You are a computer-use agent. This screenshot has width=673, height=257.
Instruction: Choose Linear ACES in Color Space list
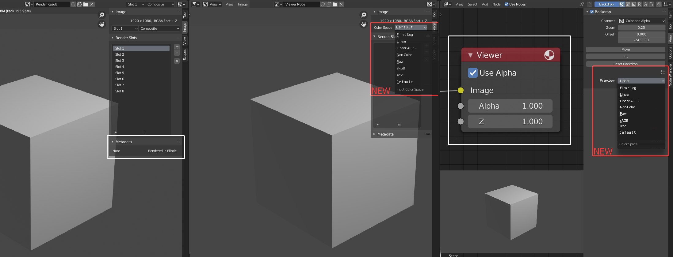click(x=406, y=48)
